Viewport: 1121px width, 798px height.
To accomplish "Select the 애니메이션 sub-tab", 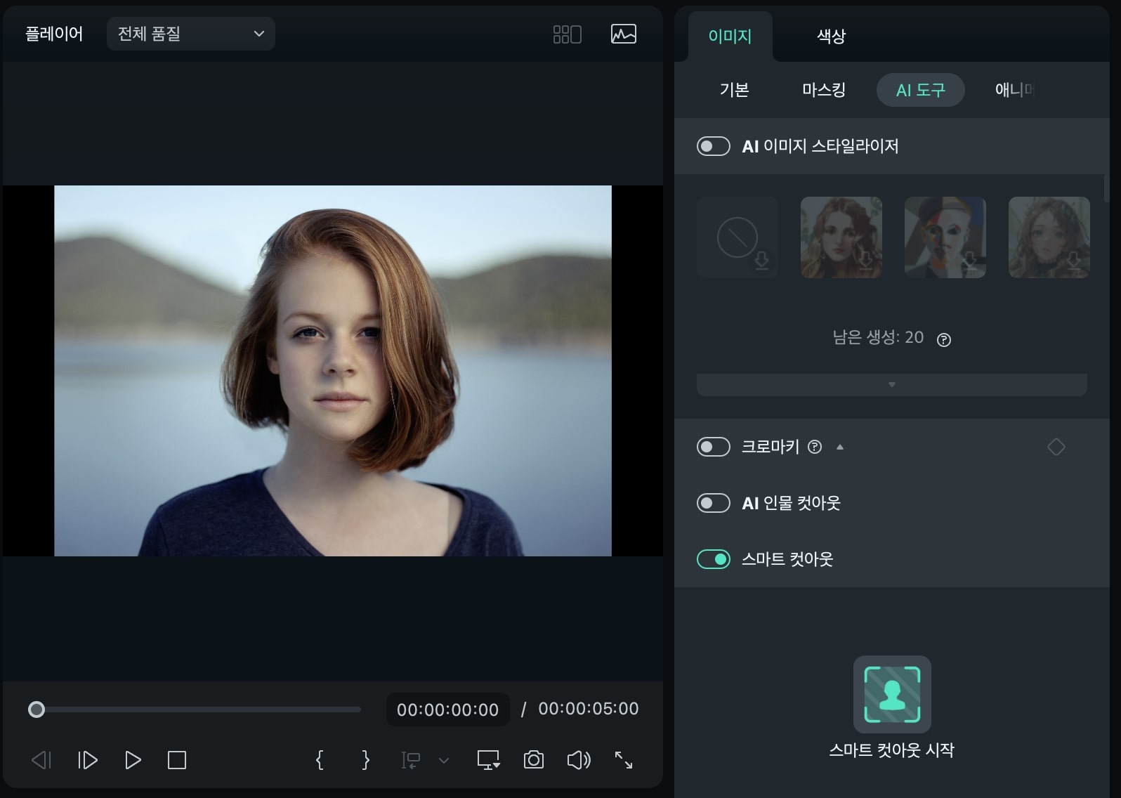I will tap(1015, 90).
